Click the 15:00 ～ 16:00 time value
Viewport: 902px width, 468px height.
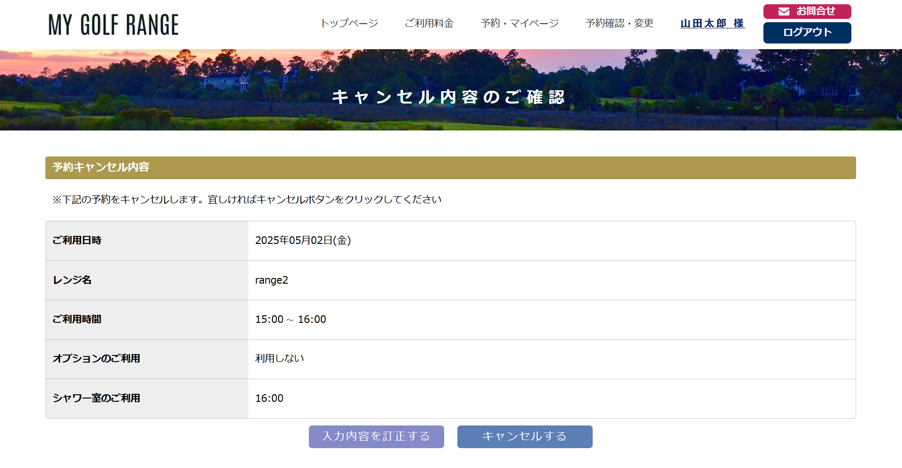pos(290,320)
